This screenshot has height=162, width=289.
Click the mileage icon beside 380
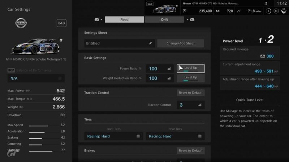click(x=263, y=56)
